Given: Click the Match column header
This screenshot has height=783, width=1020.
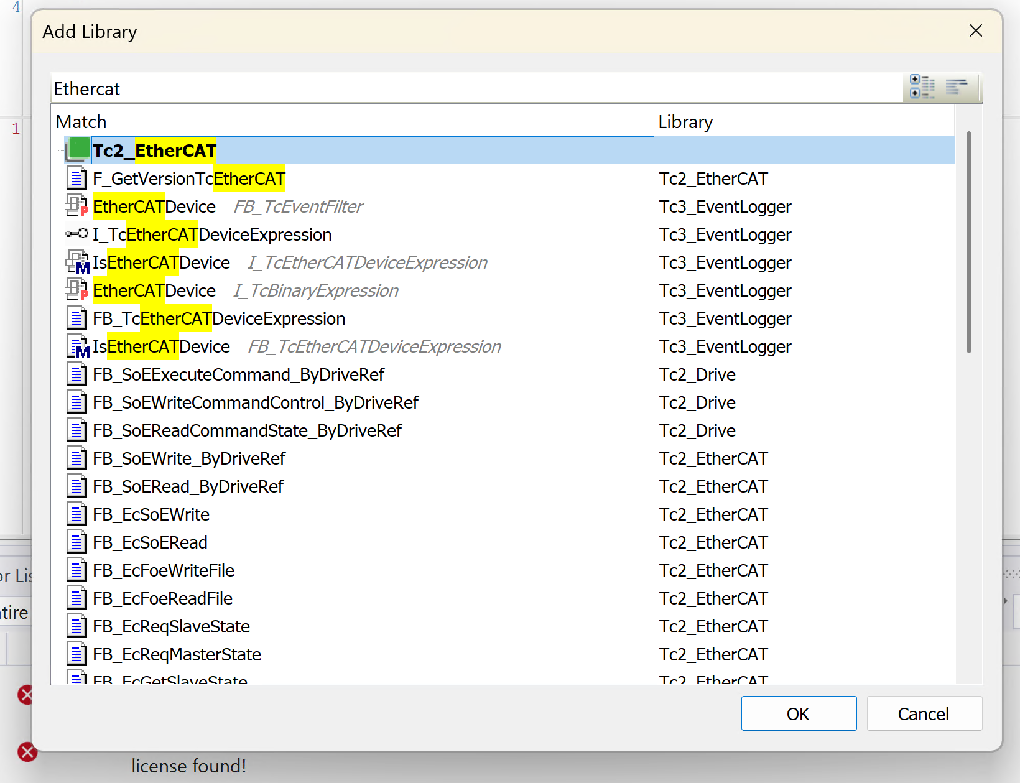Looking at the screenshot, I should coord(81,122).
